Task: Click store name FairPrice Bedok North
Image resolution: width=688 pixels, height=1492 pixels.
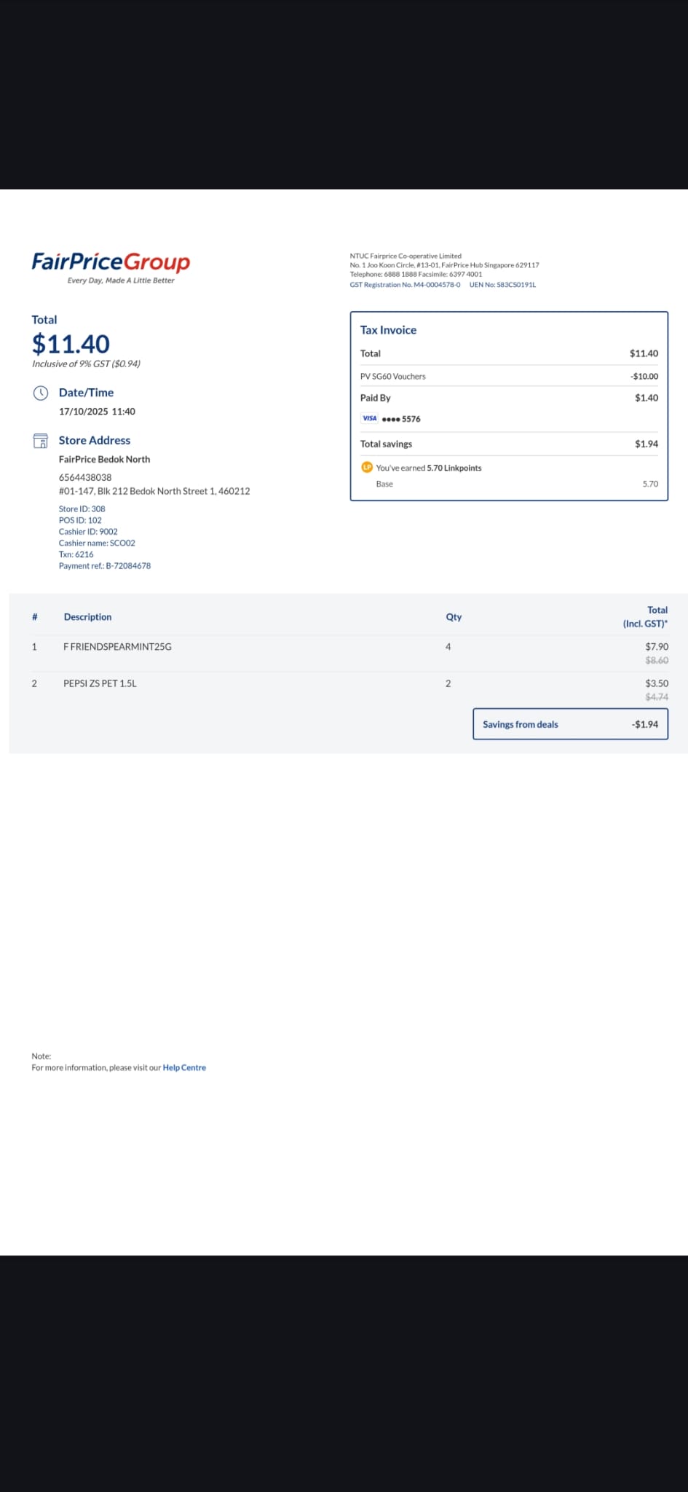Action: coord(104,459)
